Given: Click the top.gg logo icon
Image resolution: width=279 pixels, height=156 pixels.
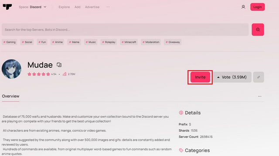Looking at the screenshot, I should click(7, 7).
